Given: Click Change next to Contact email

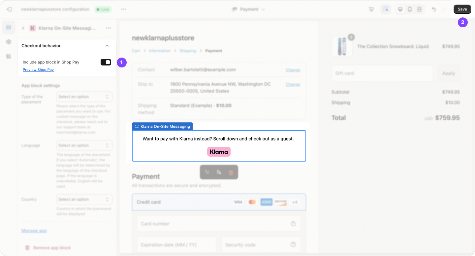Looking at the screenshot, I should tap(293, 70).
